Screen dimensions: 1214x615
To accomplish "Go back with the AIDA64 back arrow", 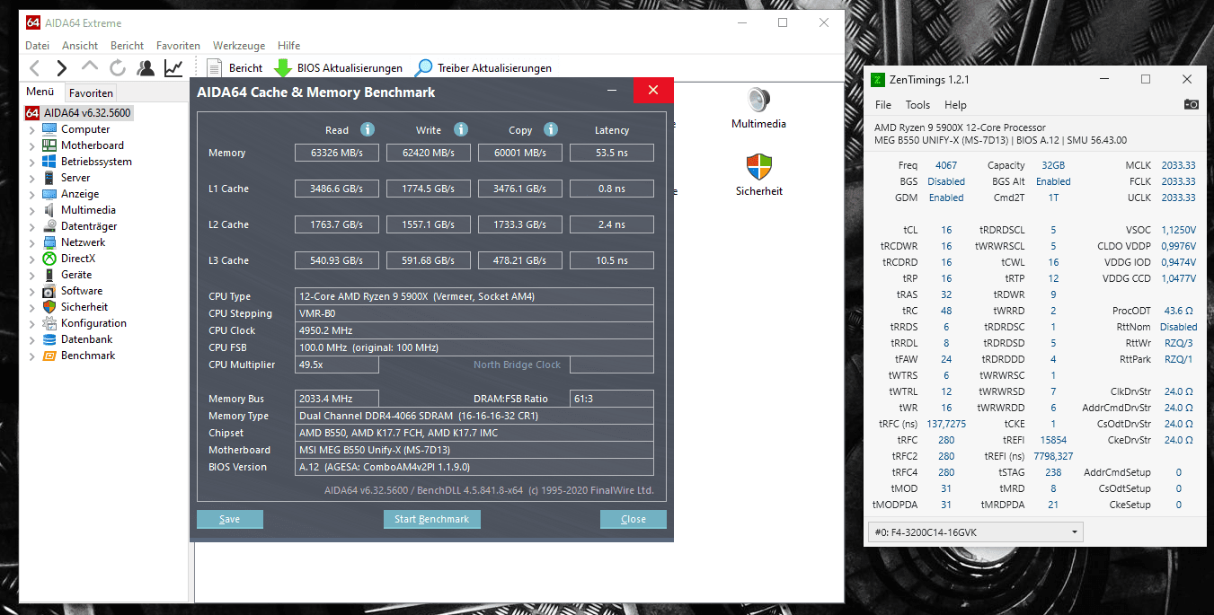I will (35, 67).
